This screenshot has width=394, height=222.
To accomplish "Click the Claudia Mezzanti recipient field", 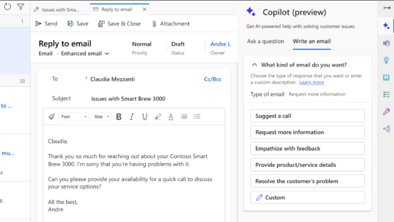I will [113, 79].
